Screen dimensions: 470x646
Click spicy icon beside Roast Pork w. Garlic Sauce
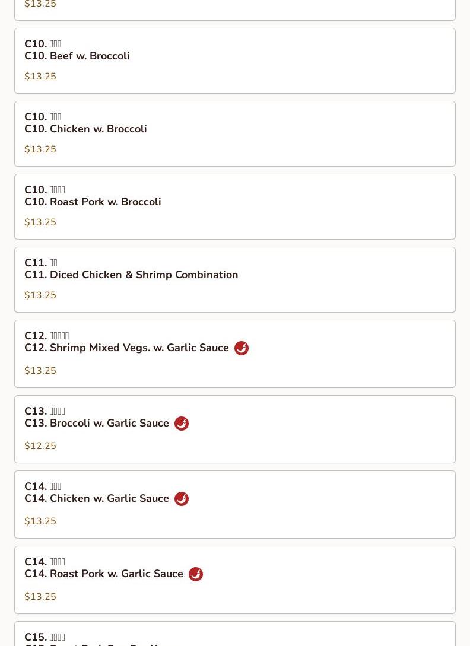196,574
